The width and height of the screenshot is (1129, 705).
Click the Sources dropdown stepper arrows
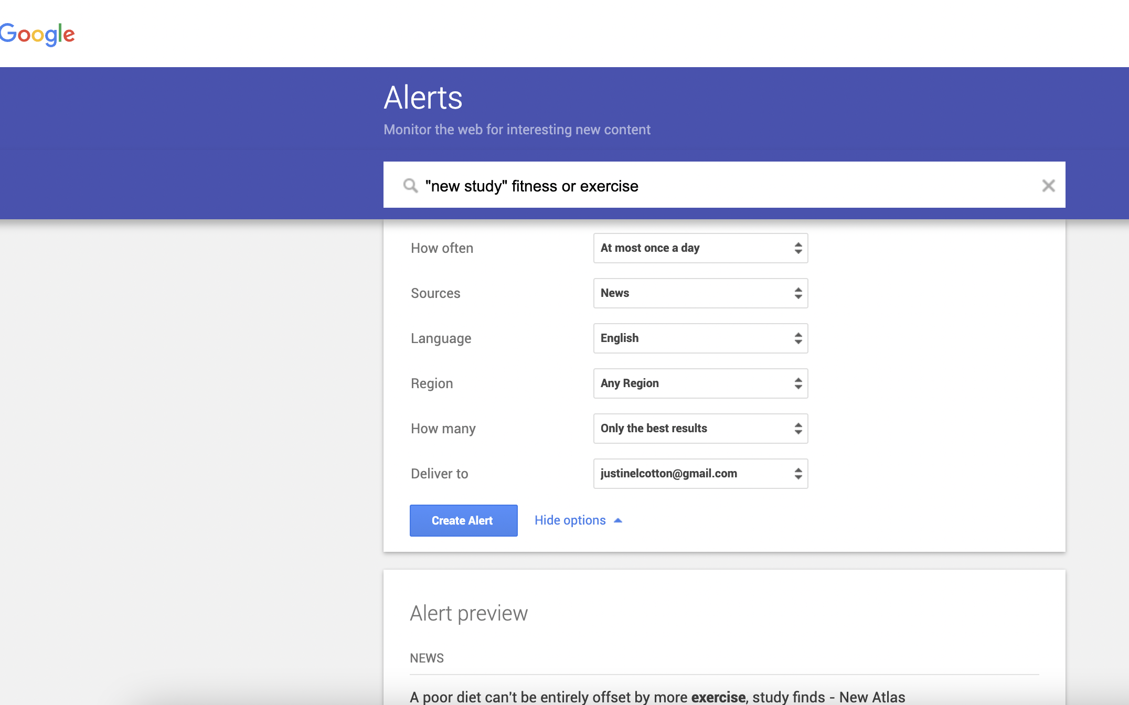pyautogui.click(x=798, y=293)
